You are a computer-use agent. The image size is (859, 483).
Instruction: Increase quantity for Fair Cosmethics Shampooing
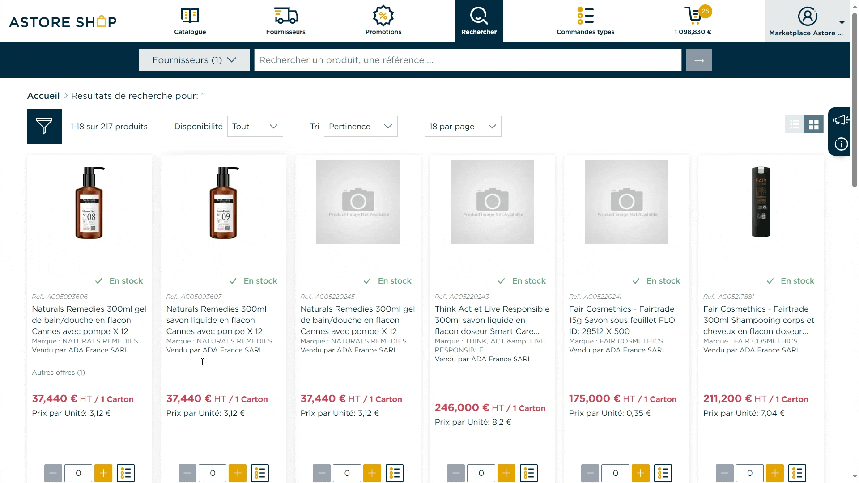(775, 473)
